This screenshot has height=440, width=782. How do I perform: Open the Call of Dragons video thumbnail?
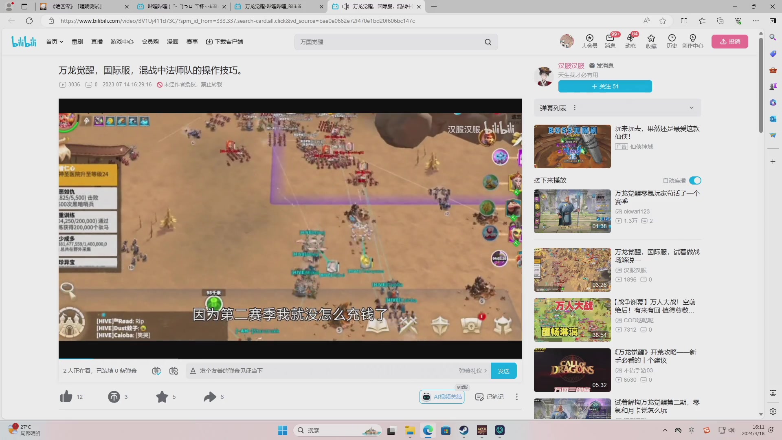tap(572, 370)
